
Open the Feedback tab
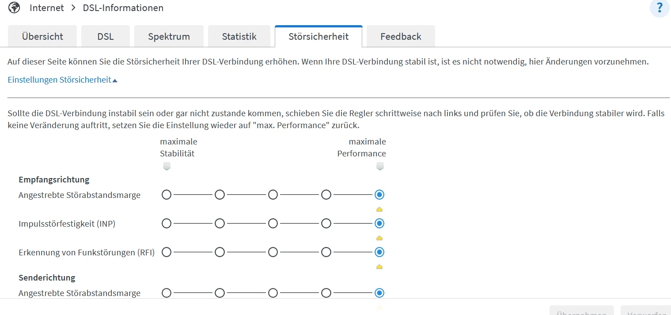pos(401,37)
